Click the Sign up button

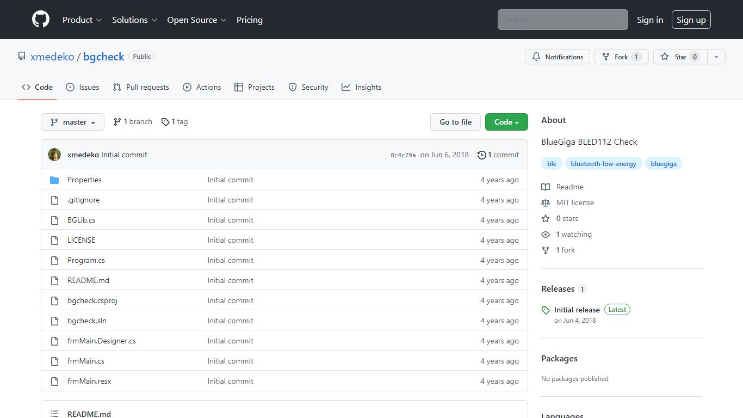(691, 20)
